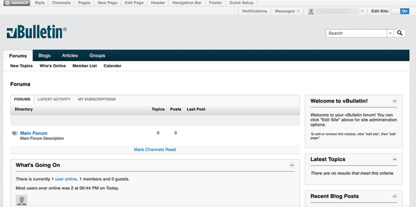Open the Messages dropdown

tap(287, 11)
